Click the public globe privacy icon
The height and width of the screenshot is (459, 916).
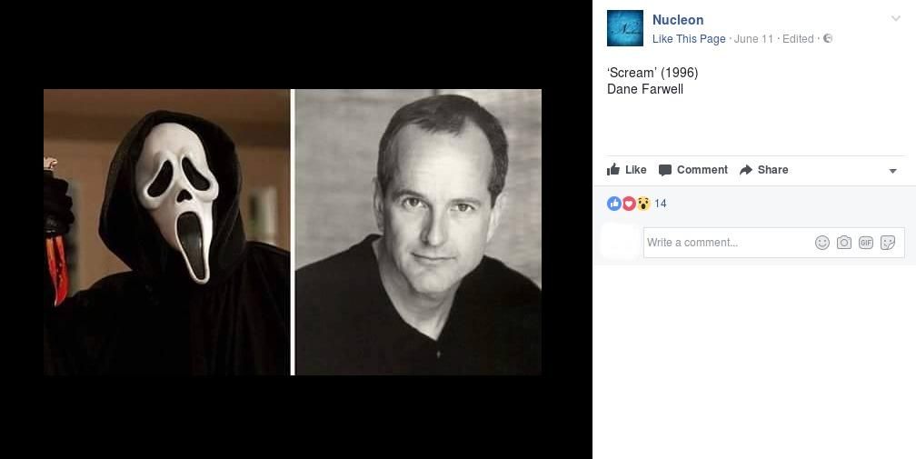tap(828, 38)
